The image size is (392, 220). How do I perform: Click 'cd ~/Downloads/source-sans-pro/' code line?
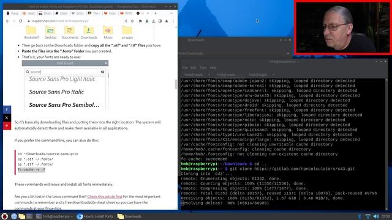(48, 154)
